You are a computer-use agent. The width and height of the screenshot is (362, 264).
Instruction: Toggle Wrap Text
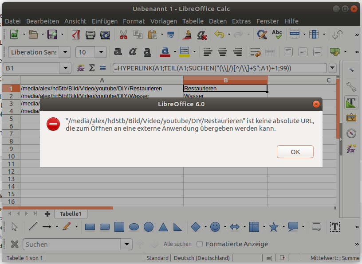tap(255, 52)
